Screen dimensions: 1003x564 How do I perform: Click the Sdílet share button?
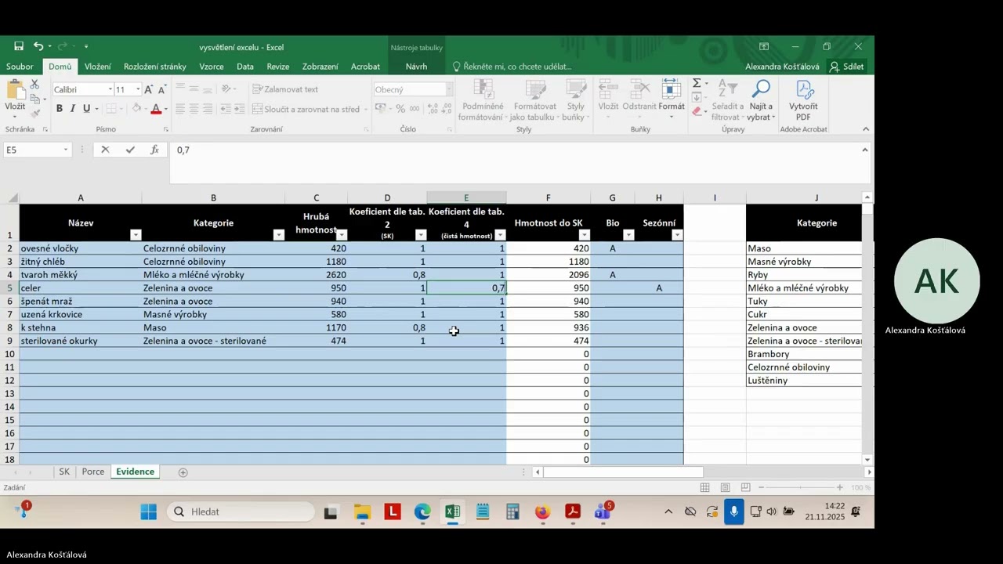pos(847,67)
